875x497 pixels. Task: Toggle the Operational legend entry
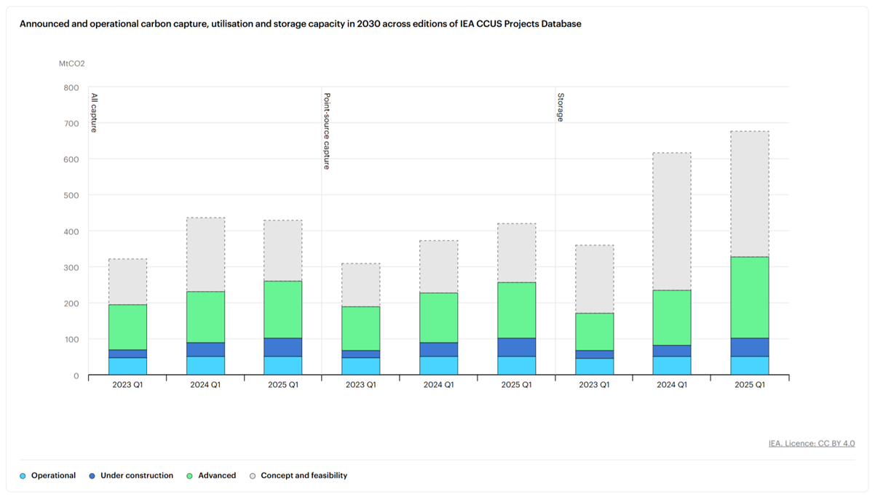(48, 475)
